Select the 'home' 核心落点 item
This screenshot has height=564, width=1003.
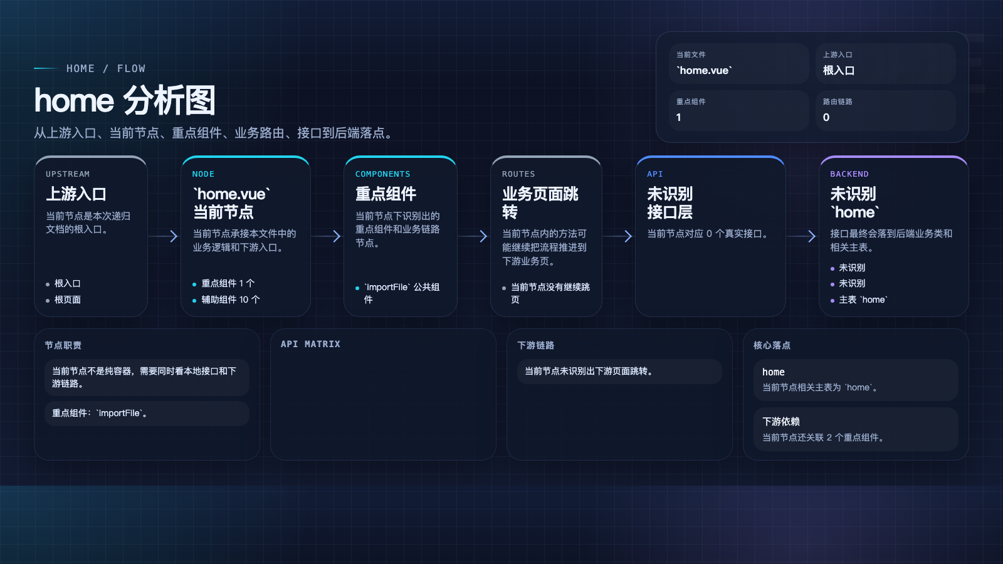pos(856,380)
